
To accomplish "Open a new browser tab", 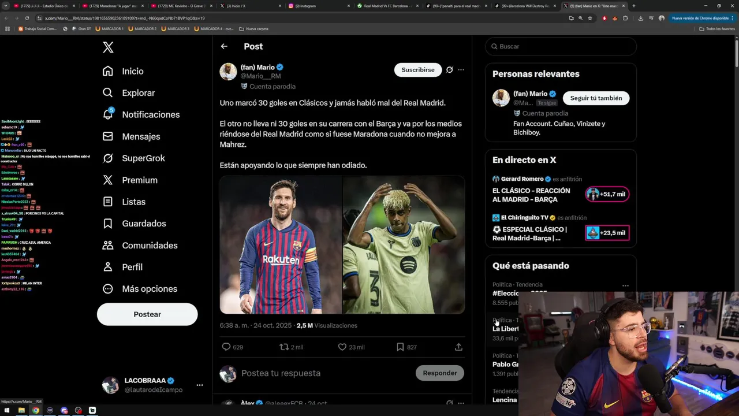I will [x=634, y=6].
